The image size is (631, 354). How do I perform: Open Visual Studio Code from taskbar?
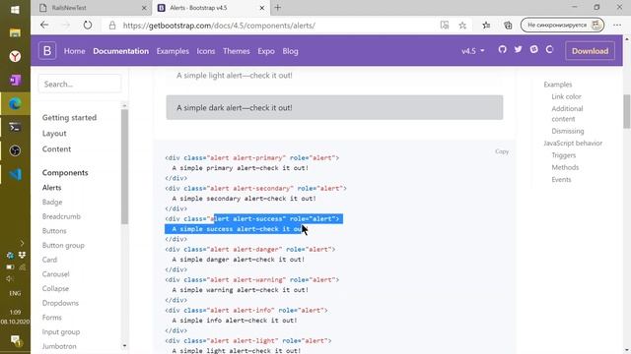tap(15, 174)
